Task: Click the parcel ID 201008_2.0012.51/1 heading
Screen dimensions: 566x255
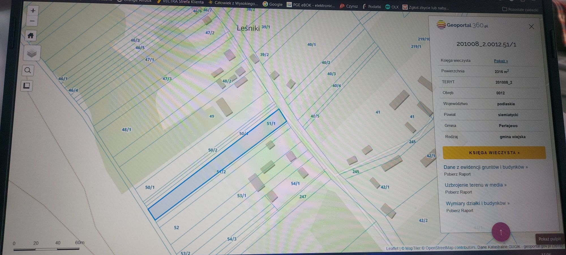Action: [486, 44]
